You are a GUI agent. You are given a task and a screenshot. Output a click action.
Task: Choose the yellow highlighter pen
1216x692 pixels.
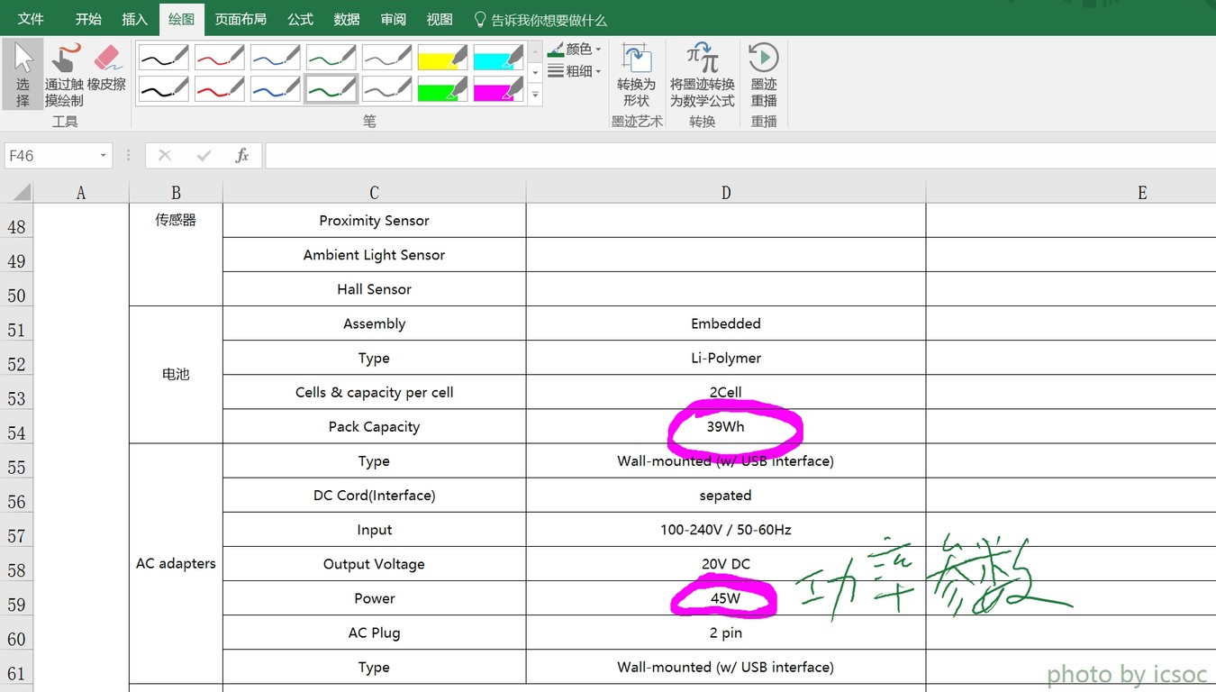click(x=442, y=56)
